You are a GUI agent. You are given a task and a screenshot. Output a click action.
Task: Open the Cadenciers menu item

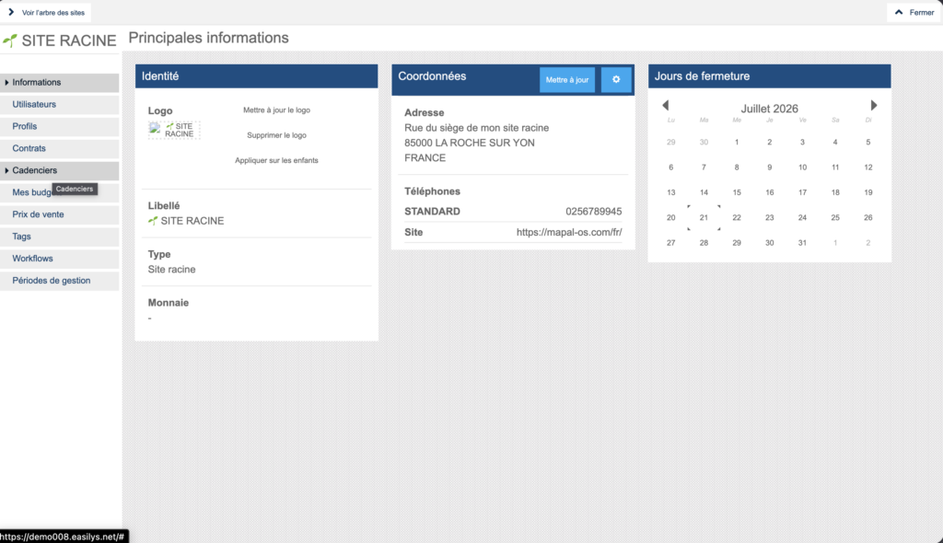click(x=60, y=171)
